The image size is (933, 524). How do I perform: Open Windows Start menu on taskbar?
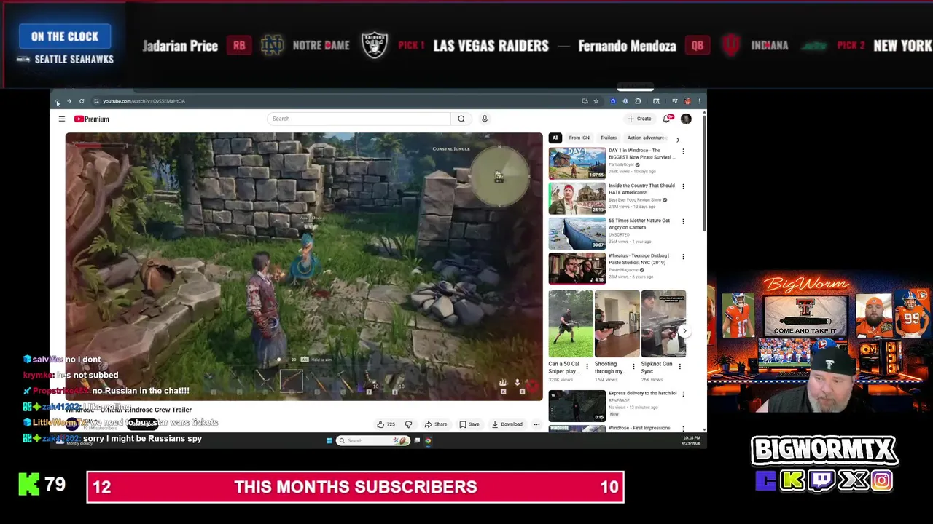click(x=329, y=440)
